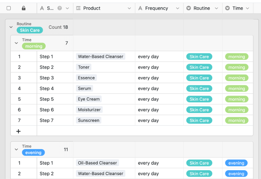Click the text-type icon of the S... column
The image size is (261, 179).
42,8
